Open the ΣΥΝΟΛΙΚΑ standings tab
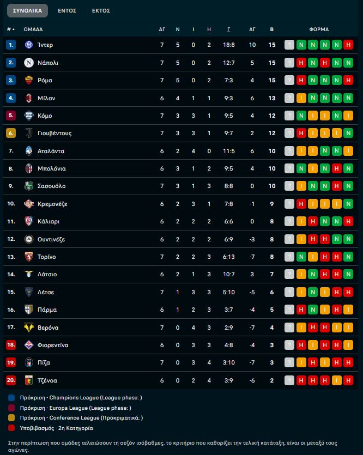 tap(27, 10)
